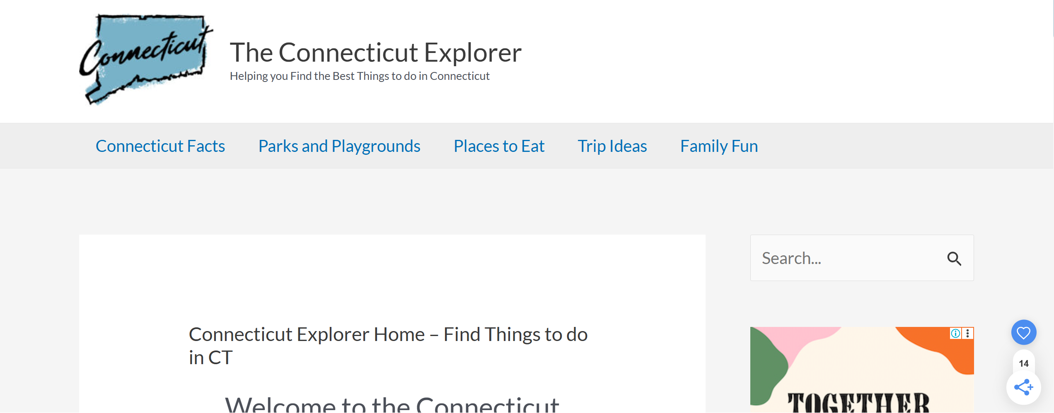
Task: Visit the Places to Eat page
Action: coord(499,146)
